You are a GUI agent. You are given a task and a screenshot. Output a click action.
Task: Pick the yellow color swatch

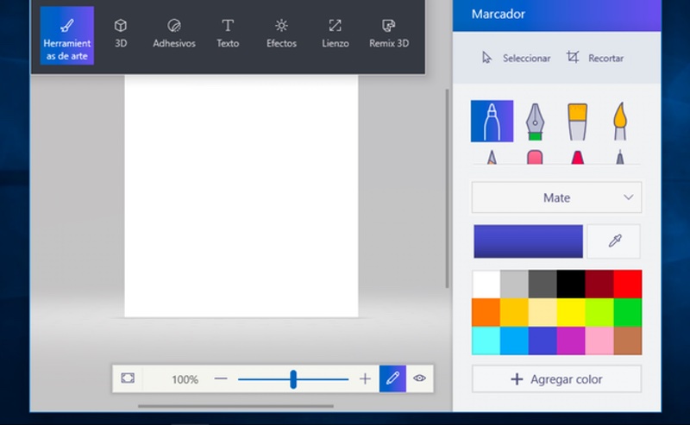click(x=571, y=312)
